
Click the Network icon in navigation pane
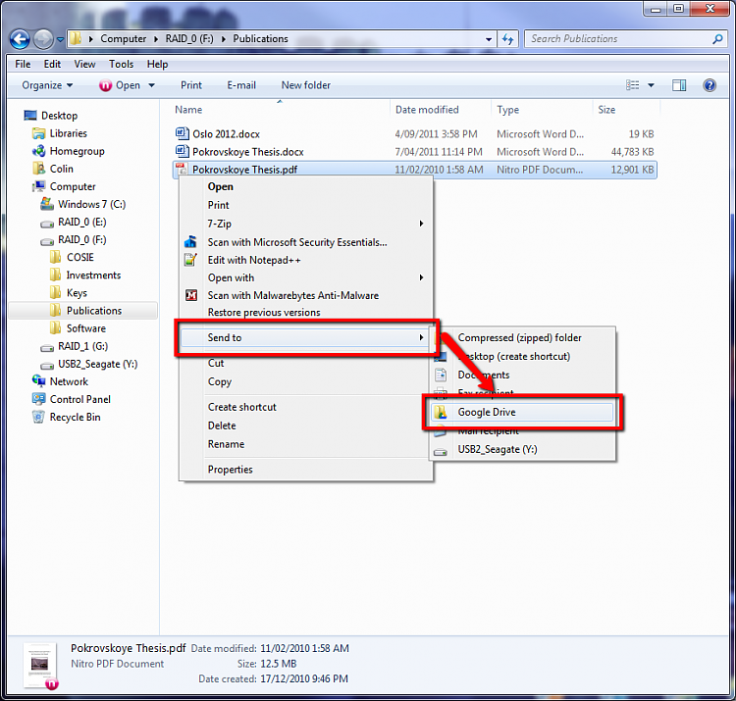tap(38, 380)
